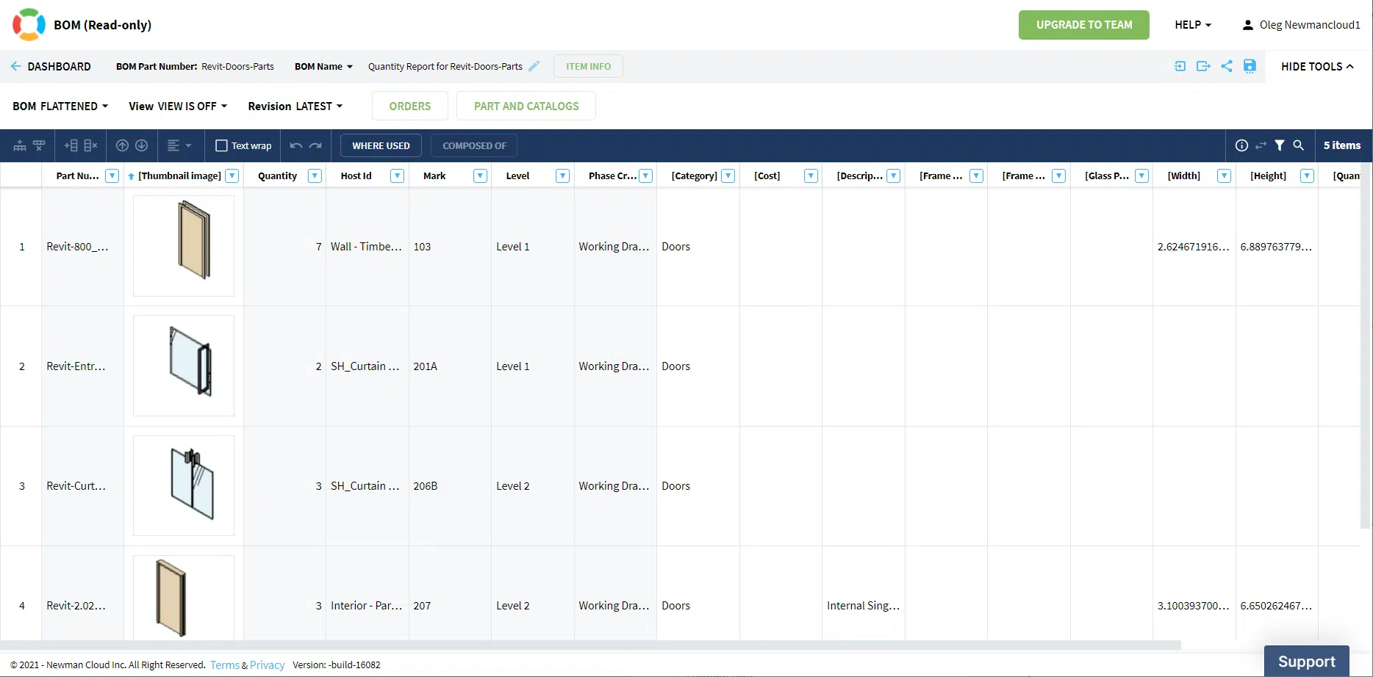Image resolution: width=1373 pixels, height=677 pixels.
Task: Open the View VIEW IS OFF menu
Action: click(x=178, y=106)
